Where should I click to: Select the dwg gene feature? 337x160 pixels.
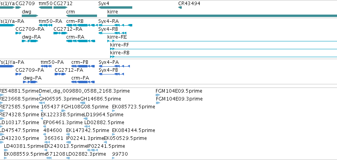30,16
